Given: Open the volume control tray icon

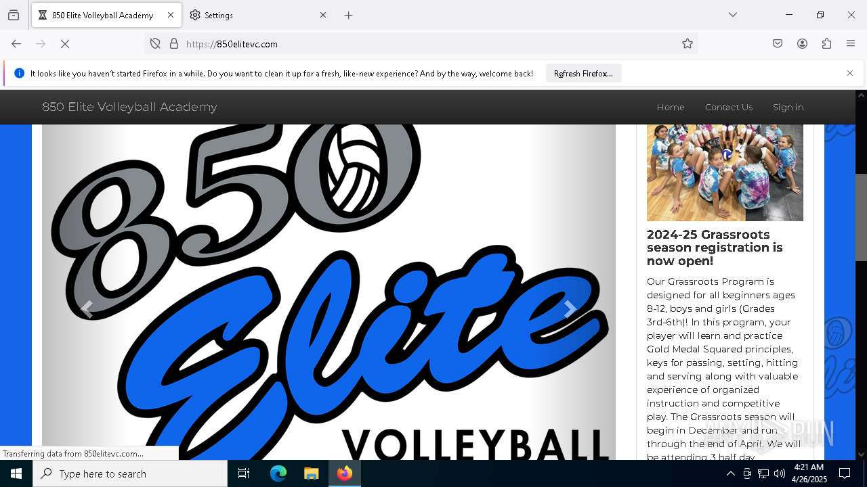Looking at the screenshot, I should coord(780,473).
